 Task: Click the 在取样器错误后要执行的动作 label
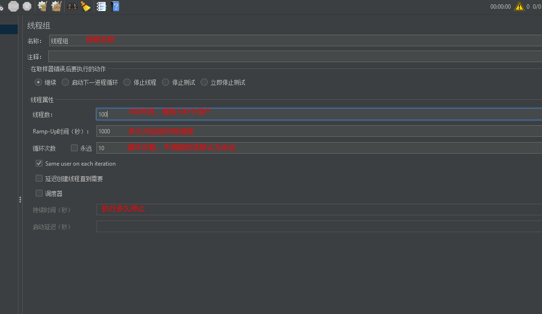[68, 69]
